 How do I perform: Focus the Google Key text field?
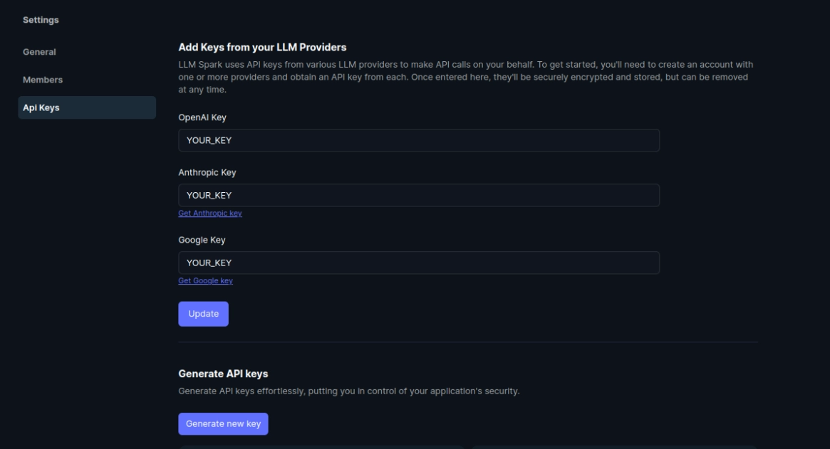point(418,263)
